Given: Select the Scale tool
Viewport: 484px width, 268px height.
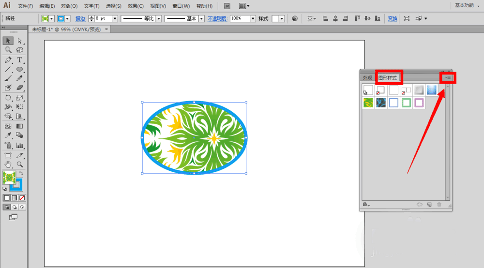Looking at the screenshot, I should click(x=20, y=98).
